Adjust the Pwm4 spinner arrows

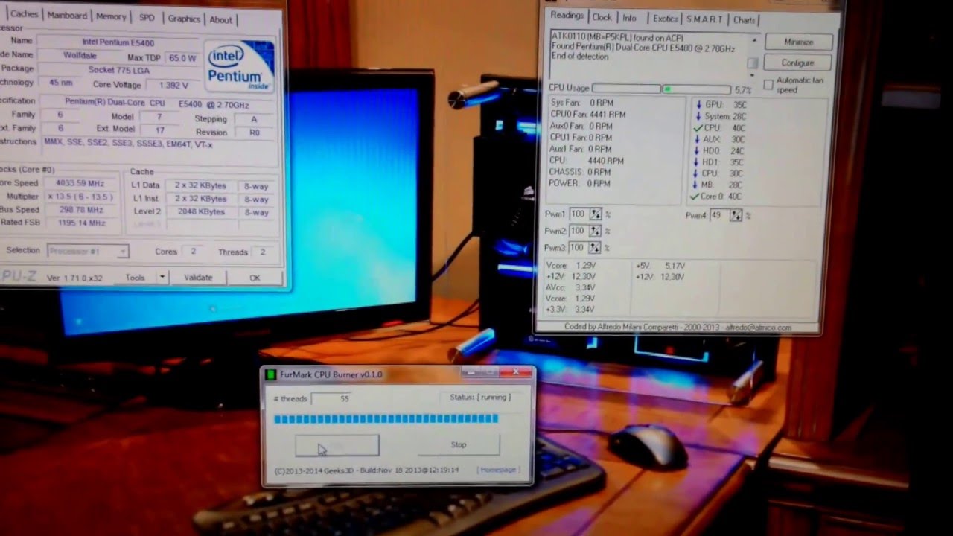click(x=736, y=215)
